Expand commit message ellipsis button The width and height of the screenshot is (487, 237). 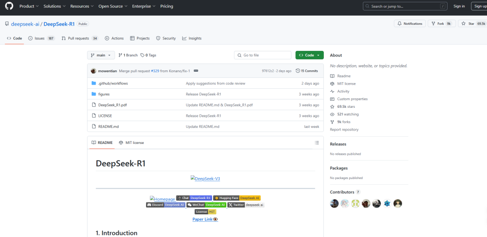tap(196, 71)
